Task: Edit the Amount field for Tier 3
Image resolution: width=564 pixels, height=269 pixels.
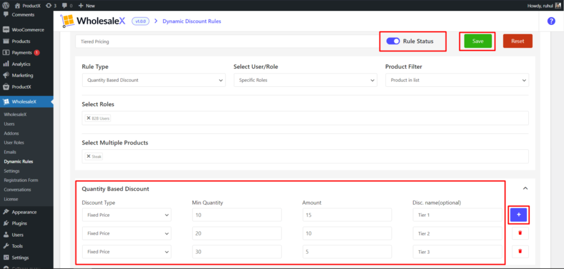Action: tap(347, 252)
